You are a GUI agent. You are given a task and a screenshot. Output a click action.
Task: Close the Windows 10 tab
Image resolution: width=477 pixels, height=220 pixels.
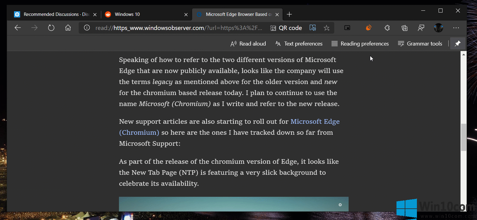click(x=186, y=14)
